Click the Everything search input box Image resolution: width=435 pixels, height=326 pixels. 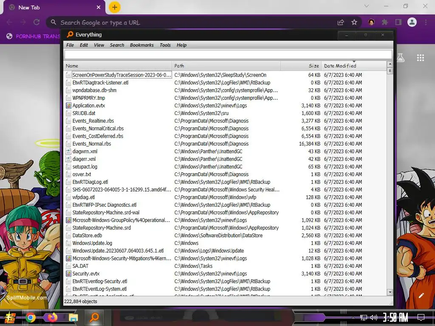coord(228,55)
